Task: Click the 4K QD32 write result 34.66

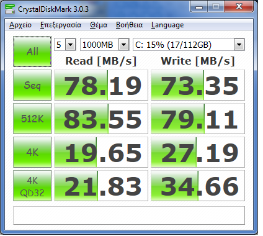Action: click(198, 186)
